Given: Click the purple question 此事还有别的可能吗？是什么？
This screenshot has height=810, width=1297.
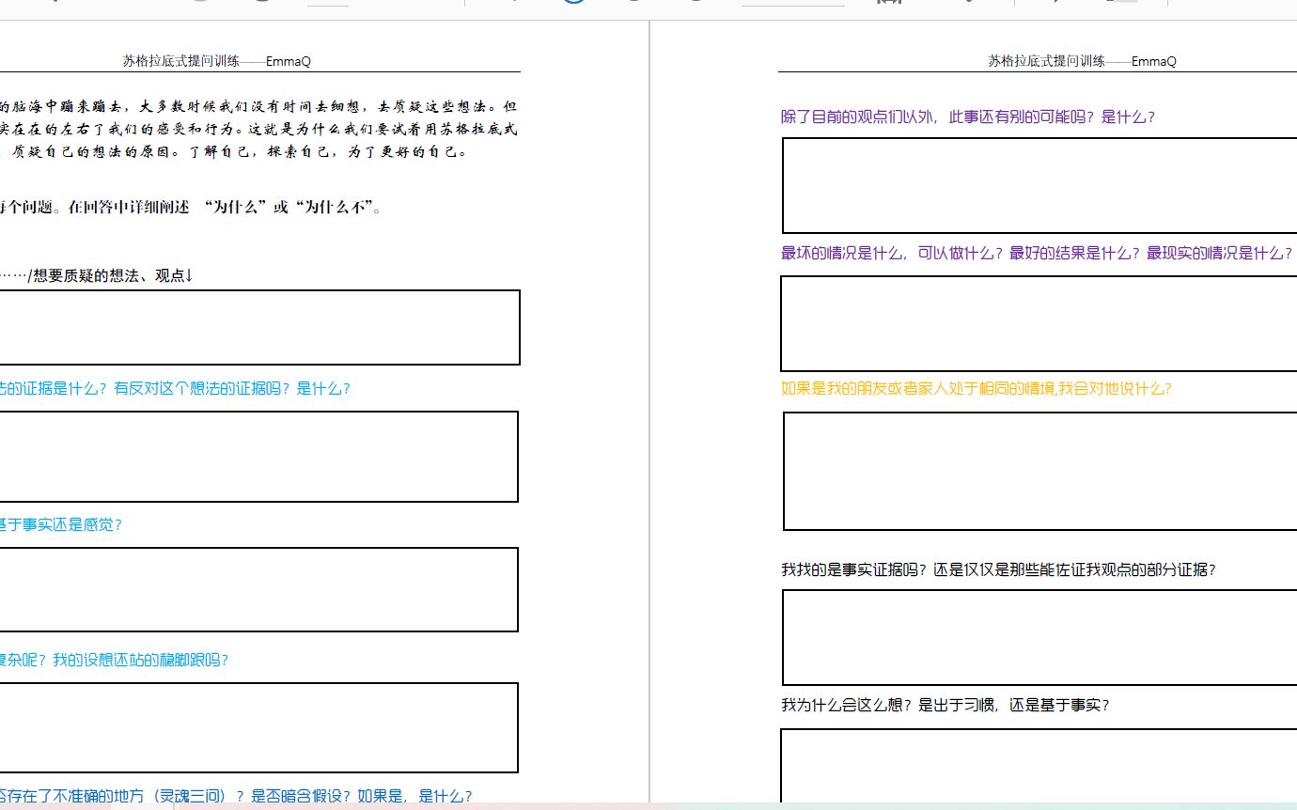Looking at the screenshot, I should (968, 117).
